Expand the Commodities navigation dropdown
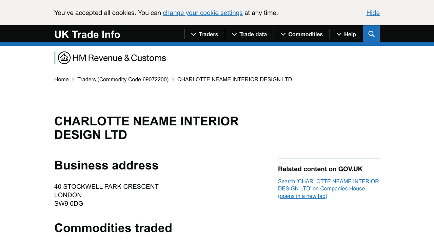 302,34
